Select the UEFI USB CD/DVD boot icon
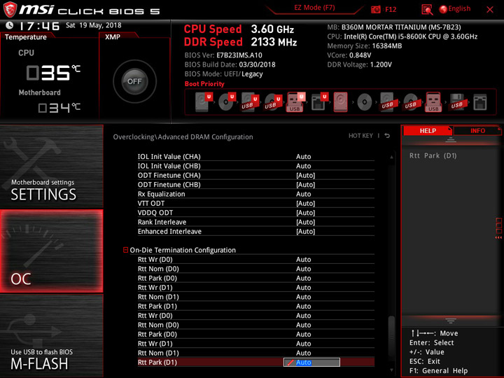This screenshot has height=378, width=504. coord(273,102)
